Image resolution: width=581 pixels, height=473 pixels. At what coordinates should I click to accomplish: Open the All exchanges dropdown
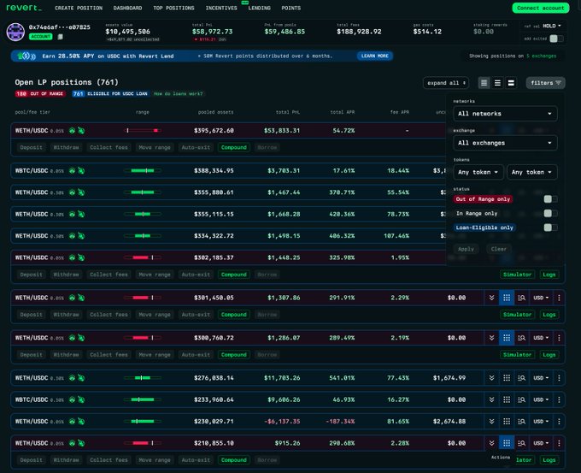point(505,143)
